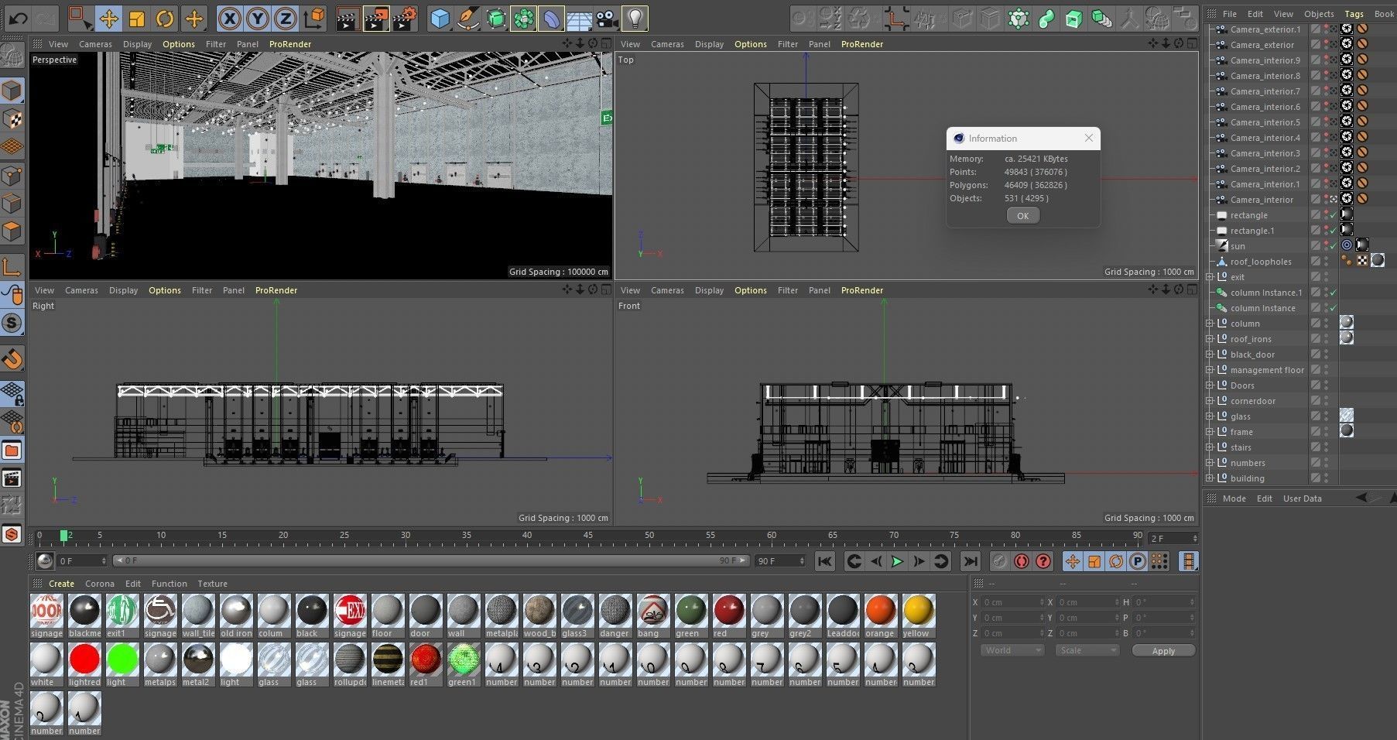Expand the building object group
The width and height of the screenshot is (1397, 740).
1210,478
